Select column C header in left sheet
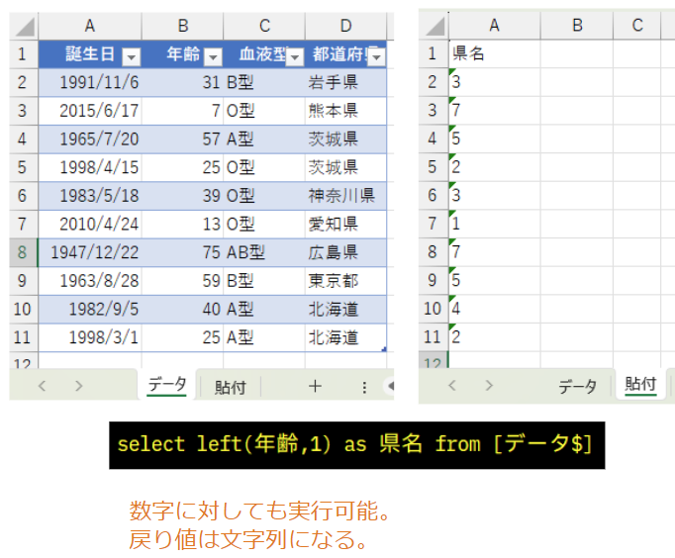 click(264, 27)
